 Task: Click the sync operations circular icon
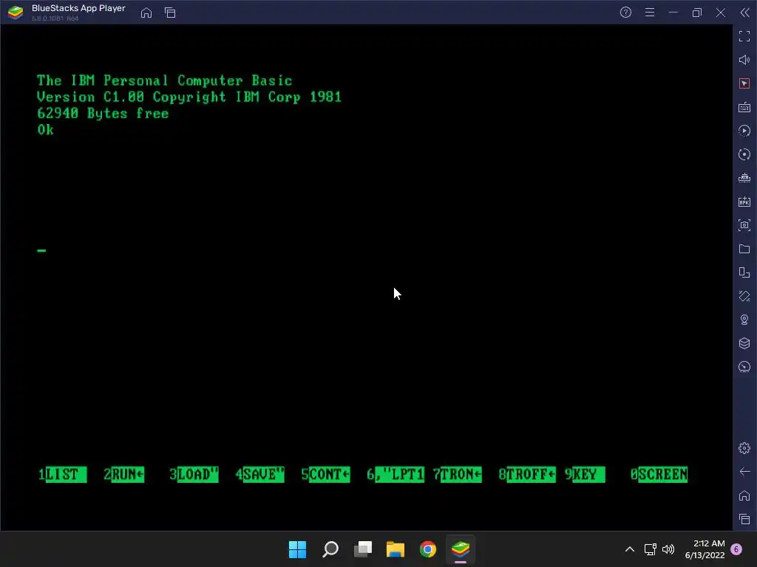744,154
